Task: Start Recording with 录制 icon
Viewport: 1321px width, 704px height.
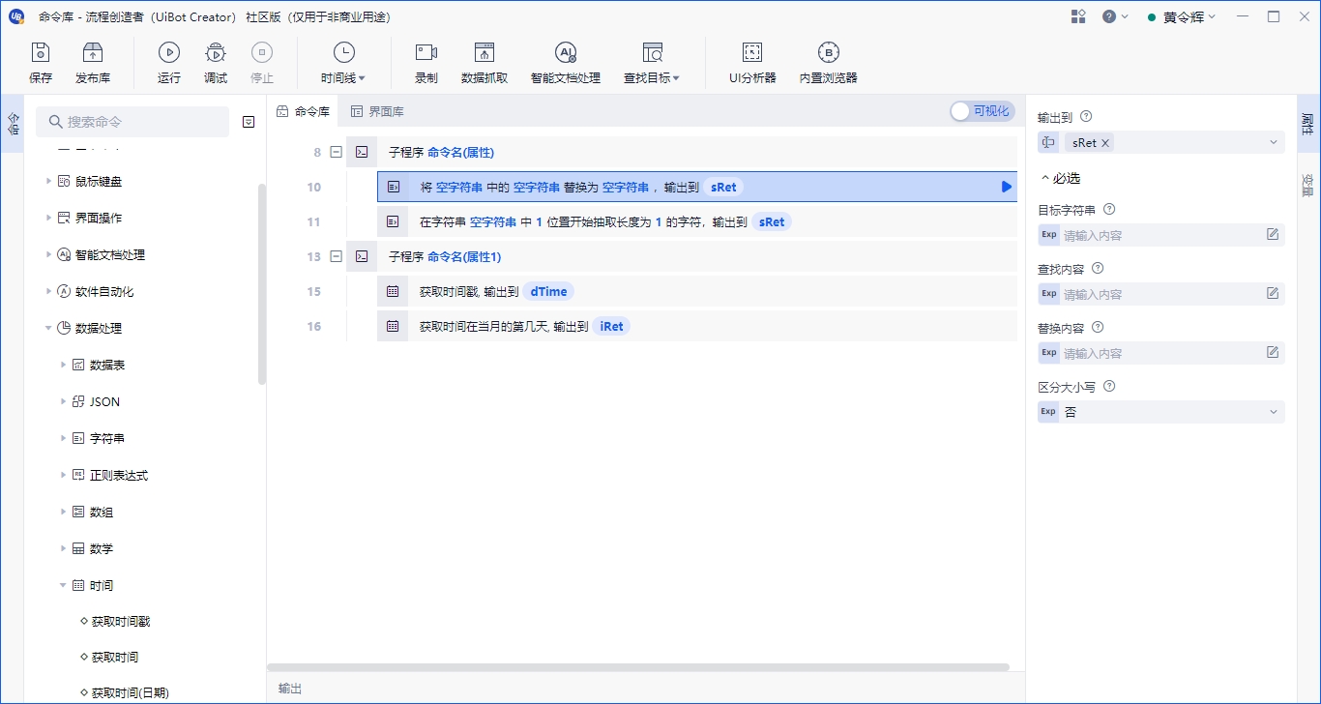Action: pos(426,63)
